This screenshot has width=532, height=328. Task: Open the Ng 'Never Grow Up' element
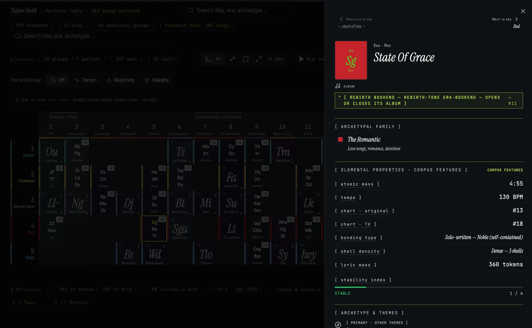77,203
